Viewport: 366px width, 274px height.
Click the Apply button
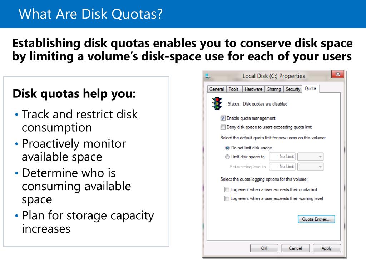point(327,248)
